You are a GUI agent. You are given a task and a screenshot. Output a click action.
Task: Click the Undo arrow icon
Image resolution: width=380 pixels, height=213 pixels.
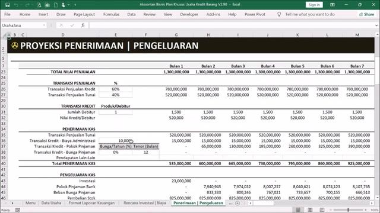(x=16, y=5)
